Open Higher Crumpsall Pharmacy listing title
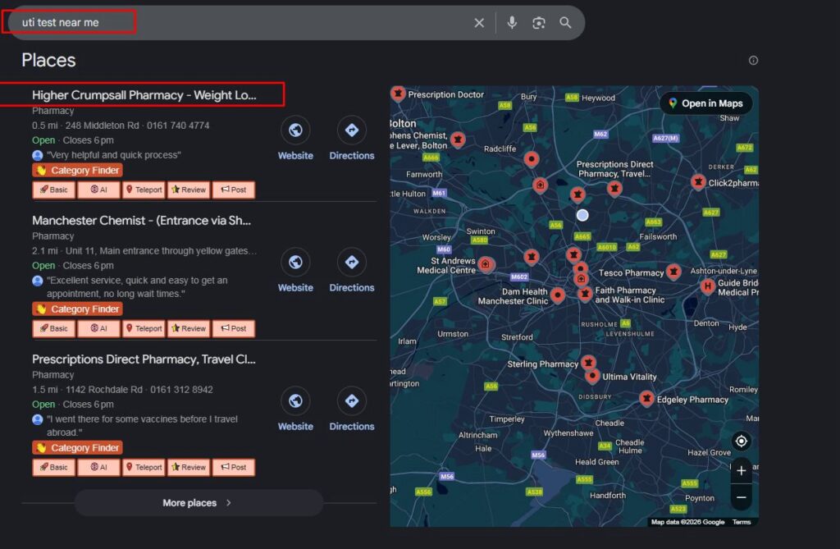 (144, 95)
